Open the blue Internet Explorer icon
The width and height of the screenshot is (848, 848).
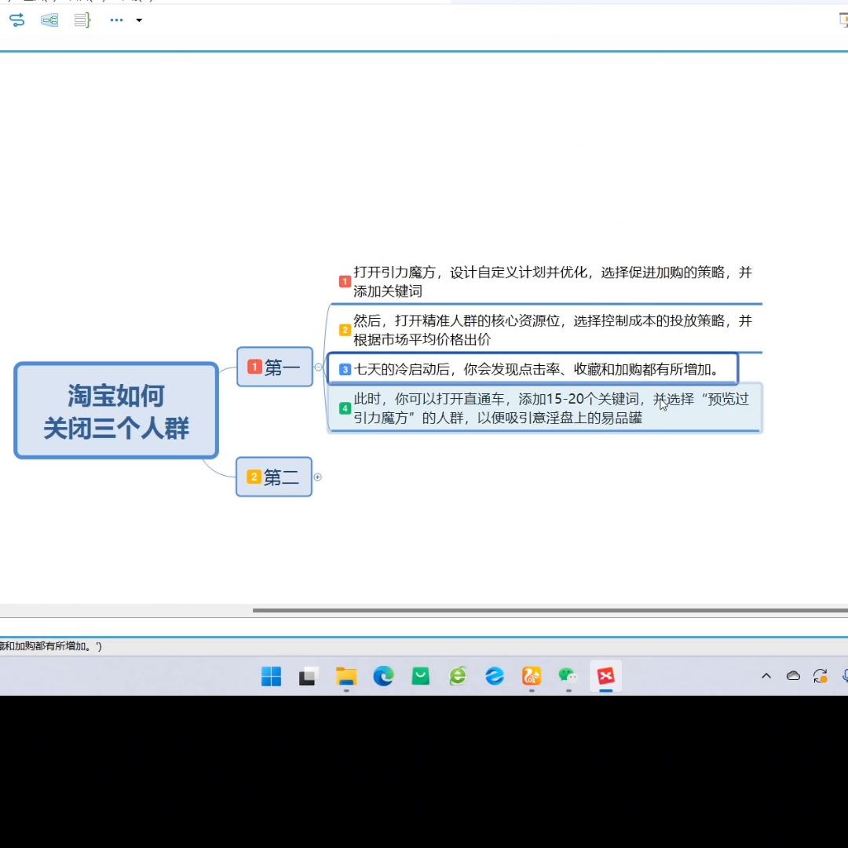(x=495, y=676)
